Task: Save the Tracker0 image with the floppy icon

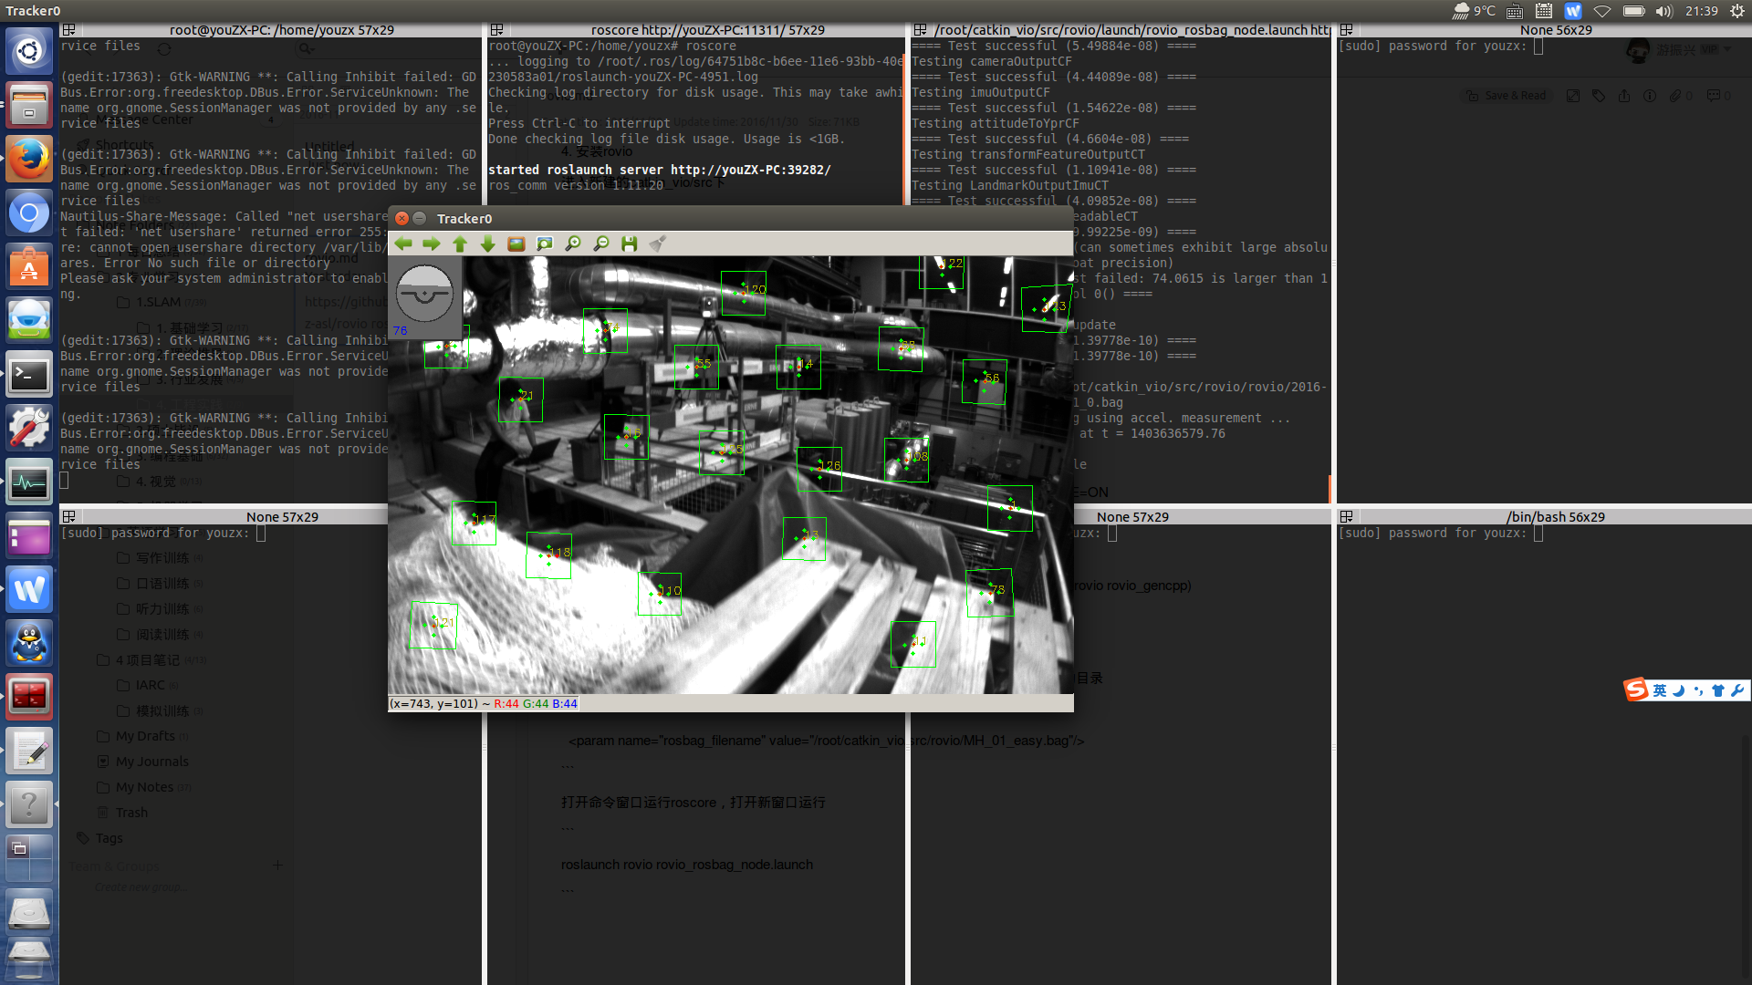Action: pos(630,244)
